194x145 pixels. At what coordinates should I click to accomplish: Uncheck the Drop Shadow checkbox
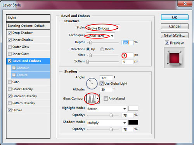(10, 33)
